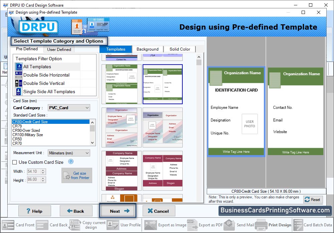Click back card preview with Contact No.
The image size is (334, 233).
(x=296, y=112)
